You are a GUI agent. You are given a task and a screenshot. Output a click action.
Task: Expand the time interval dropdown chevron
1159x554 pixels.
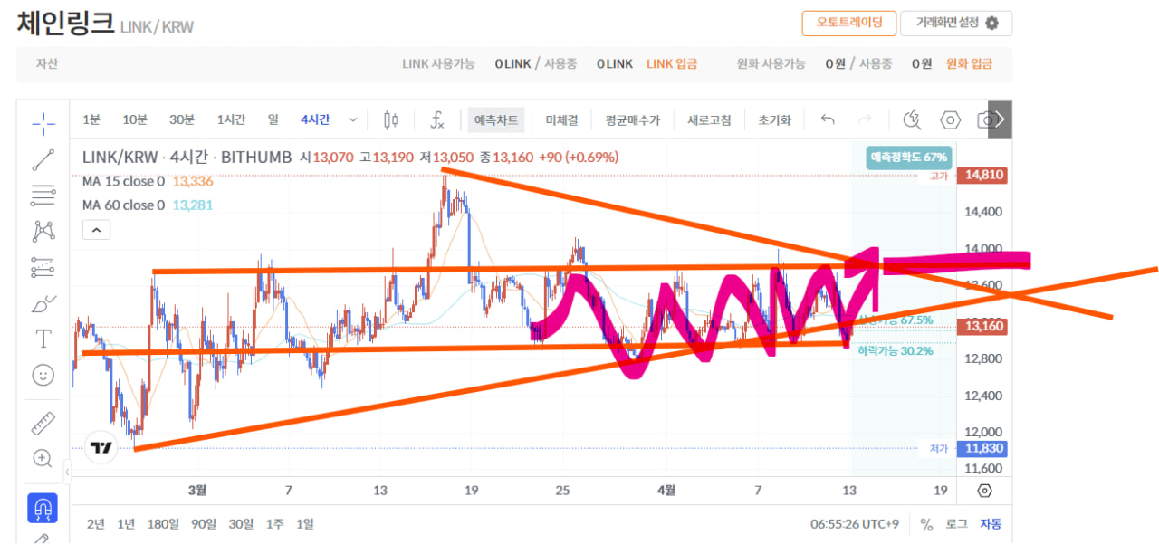coord(353,119)
